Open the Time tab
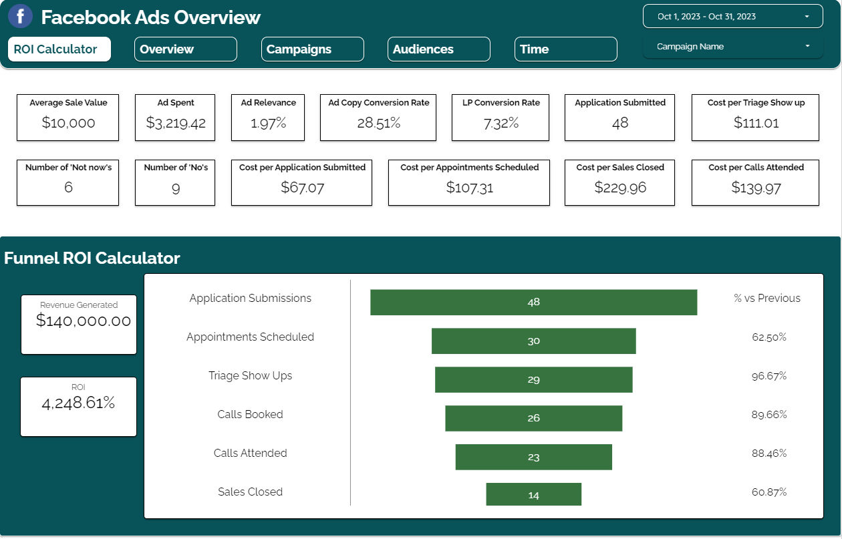Screen dimensions: 842x539 [566, 49]
